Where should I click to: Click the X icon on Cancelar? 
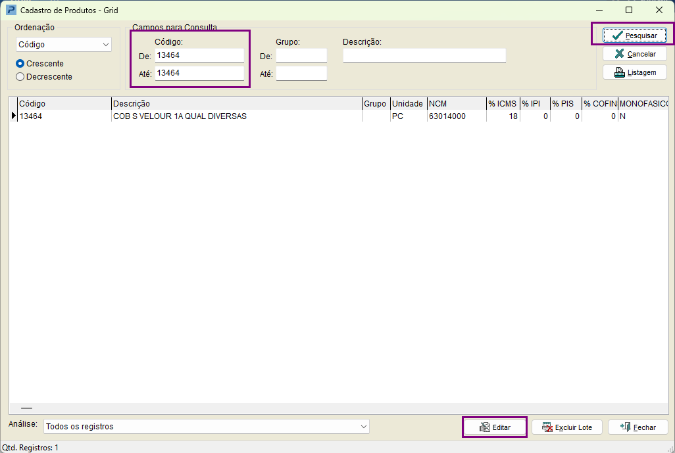pos(619,54)
